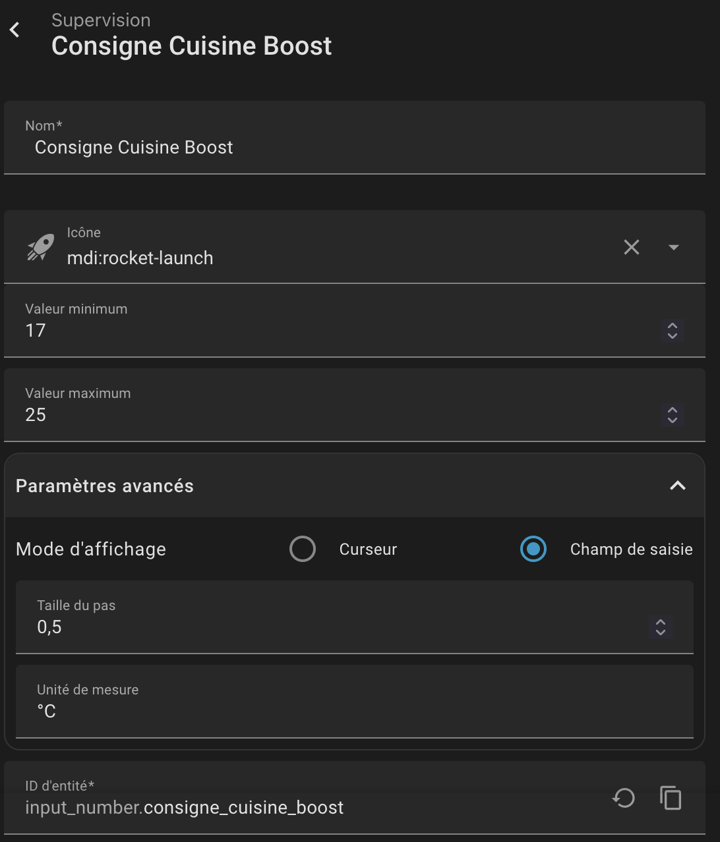Click the back arrow icon
The width and height of the screenshot is (720, 842).
coord(15,30)
